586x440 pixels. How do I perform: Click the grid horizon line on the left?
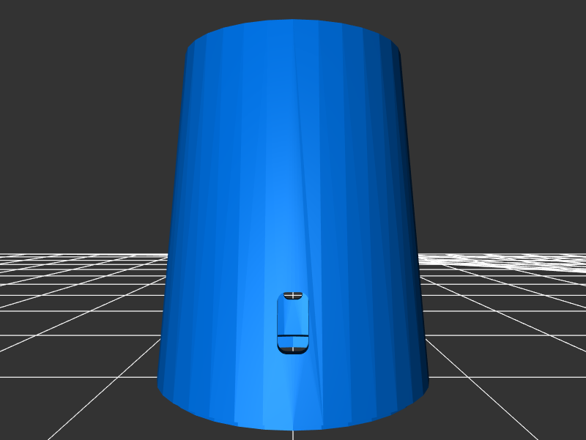[x=73, y=255]
